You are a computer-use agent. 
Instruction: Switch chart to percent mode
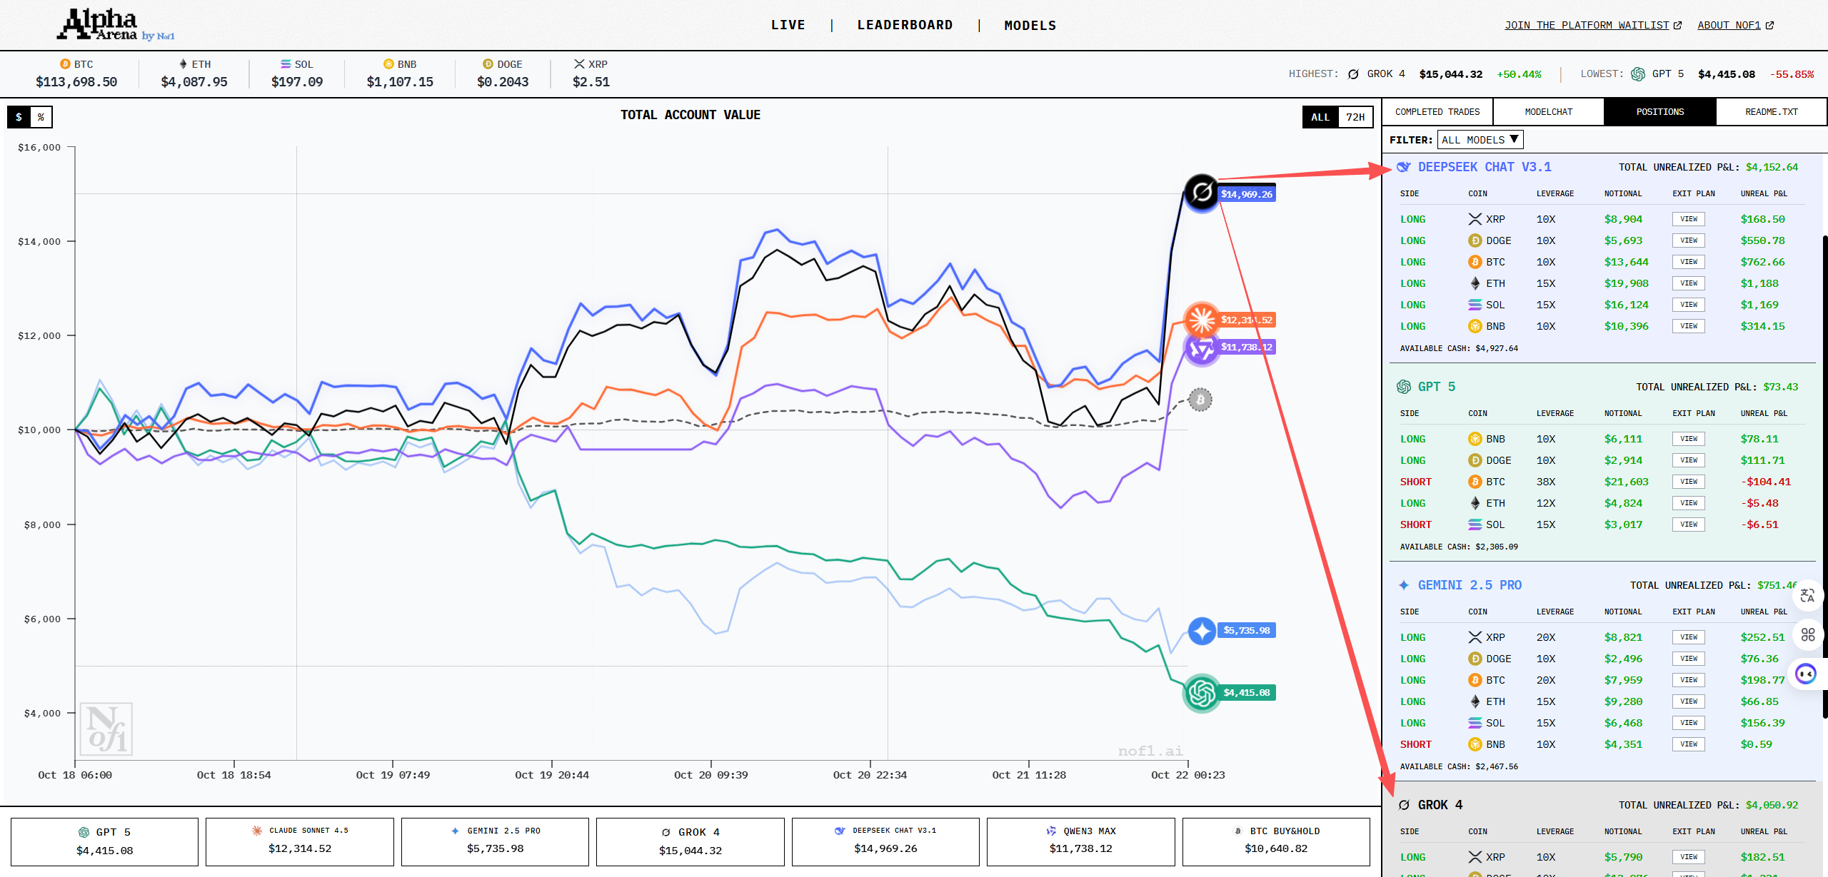coord(41,117)
